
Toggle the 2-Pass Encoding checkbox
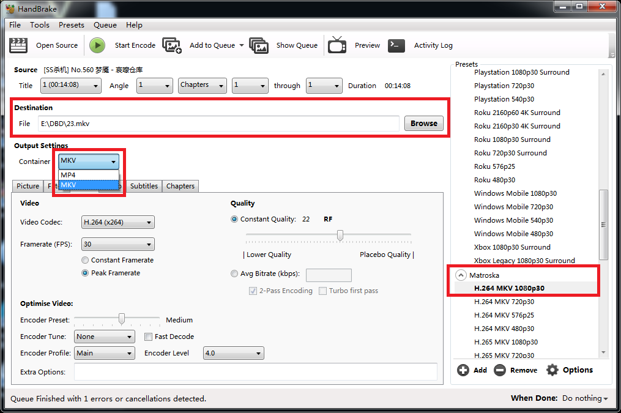[253, 291]
